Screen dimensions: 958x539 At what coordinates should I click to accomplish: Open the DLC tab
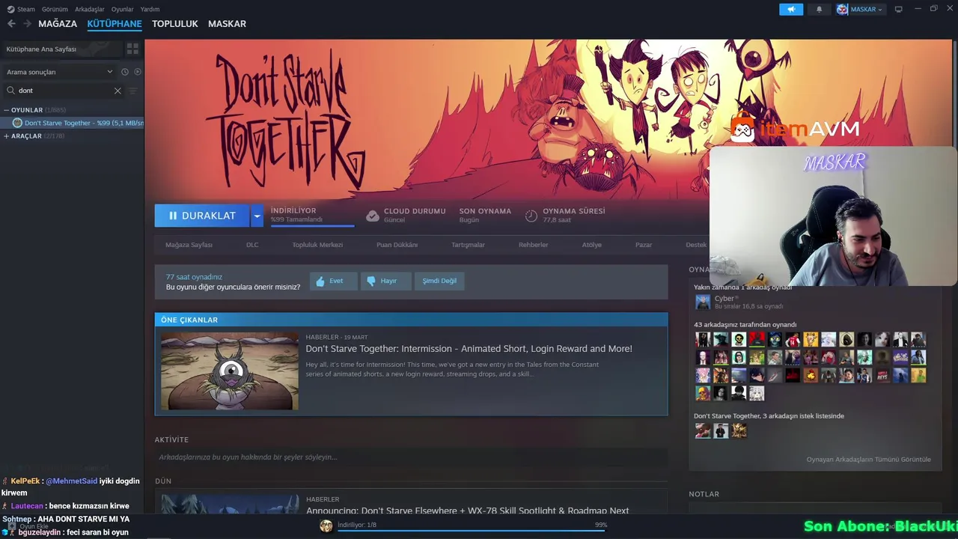tap(252, 245)
